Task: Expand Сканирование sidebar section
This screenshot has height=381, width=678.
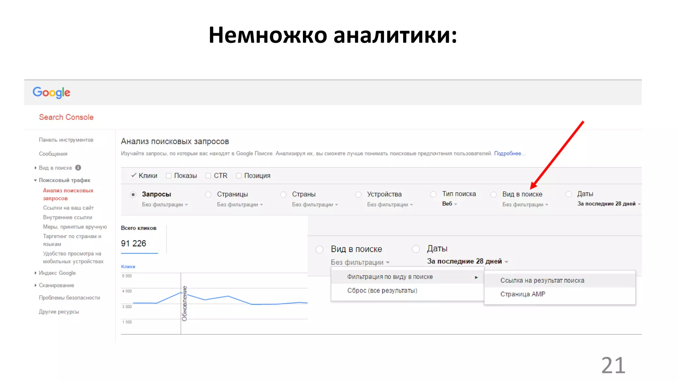Action: (35, 285)
